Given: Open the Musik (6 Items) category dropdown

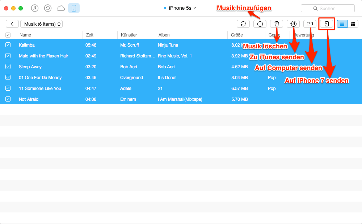Looking at the screenshot, I should click(x=41, y=24).
